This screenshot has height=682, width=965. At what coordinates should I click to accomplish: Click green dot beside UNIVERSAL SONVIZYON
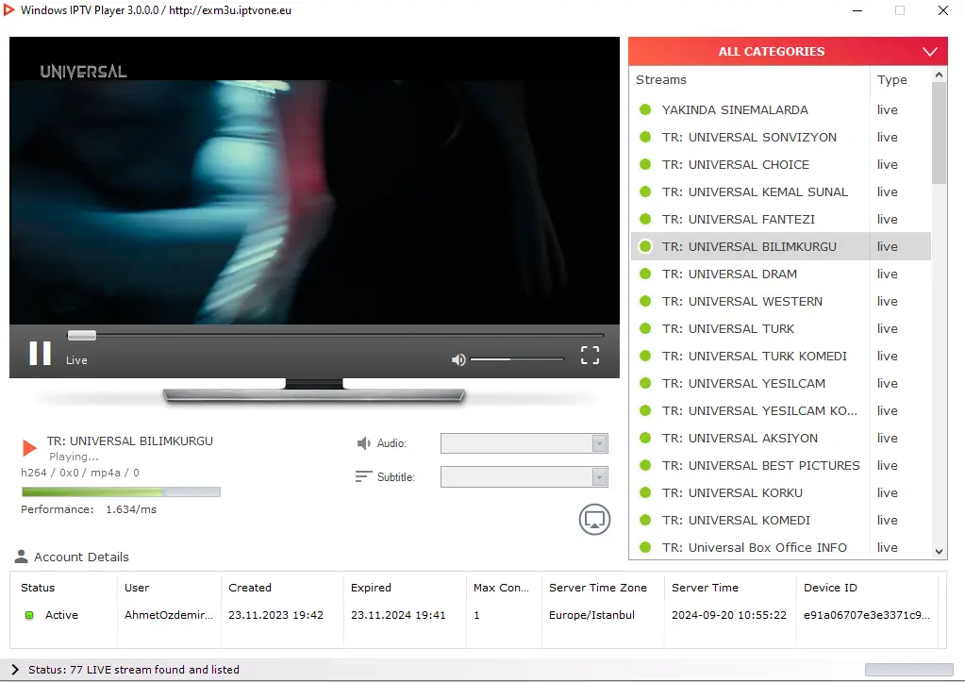645,137
